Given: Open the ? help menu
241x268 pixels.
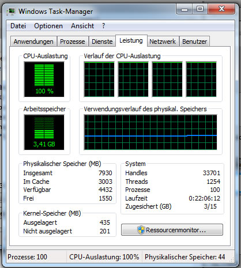Looking at the screenshot, I should pyautogui.click(x=104, y=26).
